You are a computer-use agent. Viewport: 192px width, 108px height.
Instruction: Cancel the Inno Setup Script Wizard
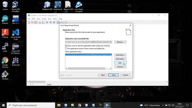[x=125, y=75]
